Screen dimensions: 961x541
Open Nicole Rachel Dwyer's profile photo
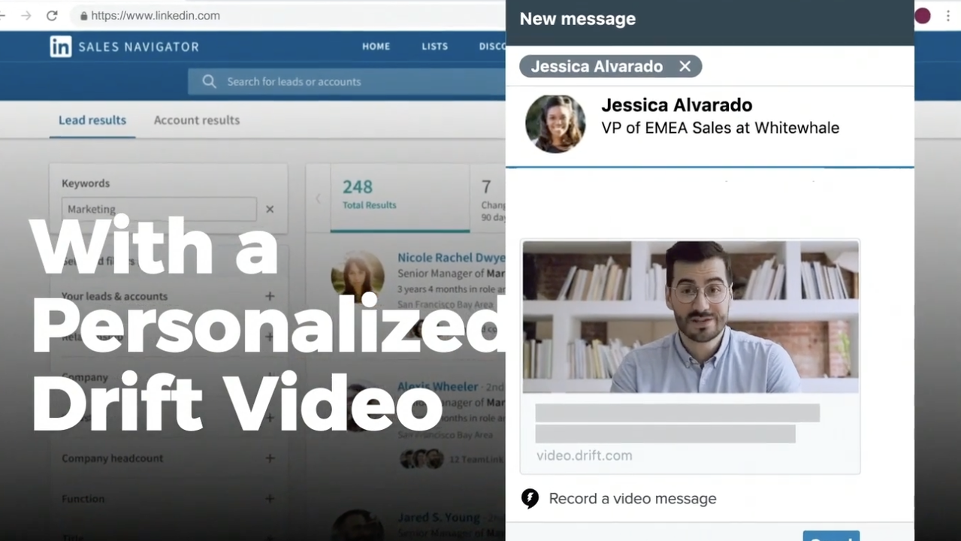358,277
